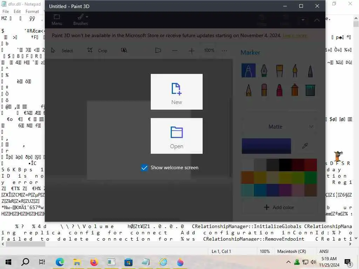Collapse the ribbon with chevron up

point(317,20)
